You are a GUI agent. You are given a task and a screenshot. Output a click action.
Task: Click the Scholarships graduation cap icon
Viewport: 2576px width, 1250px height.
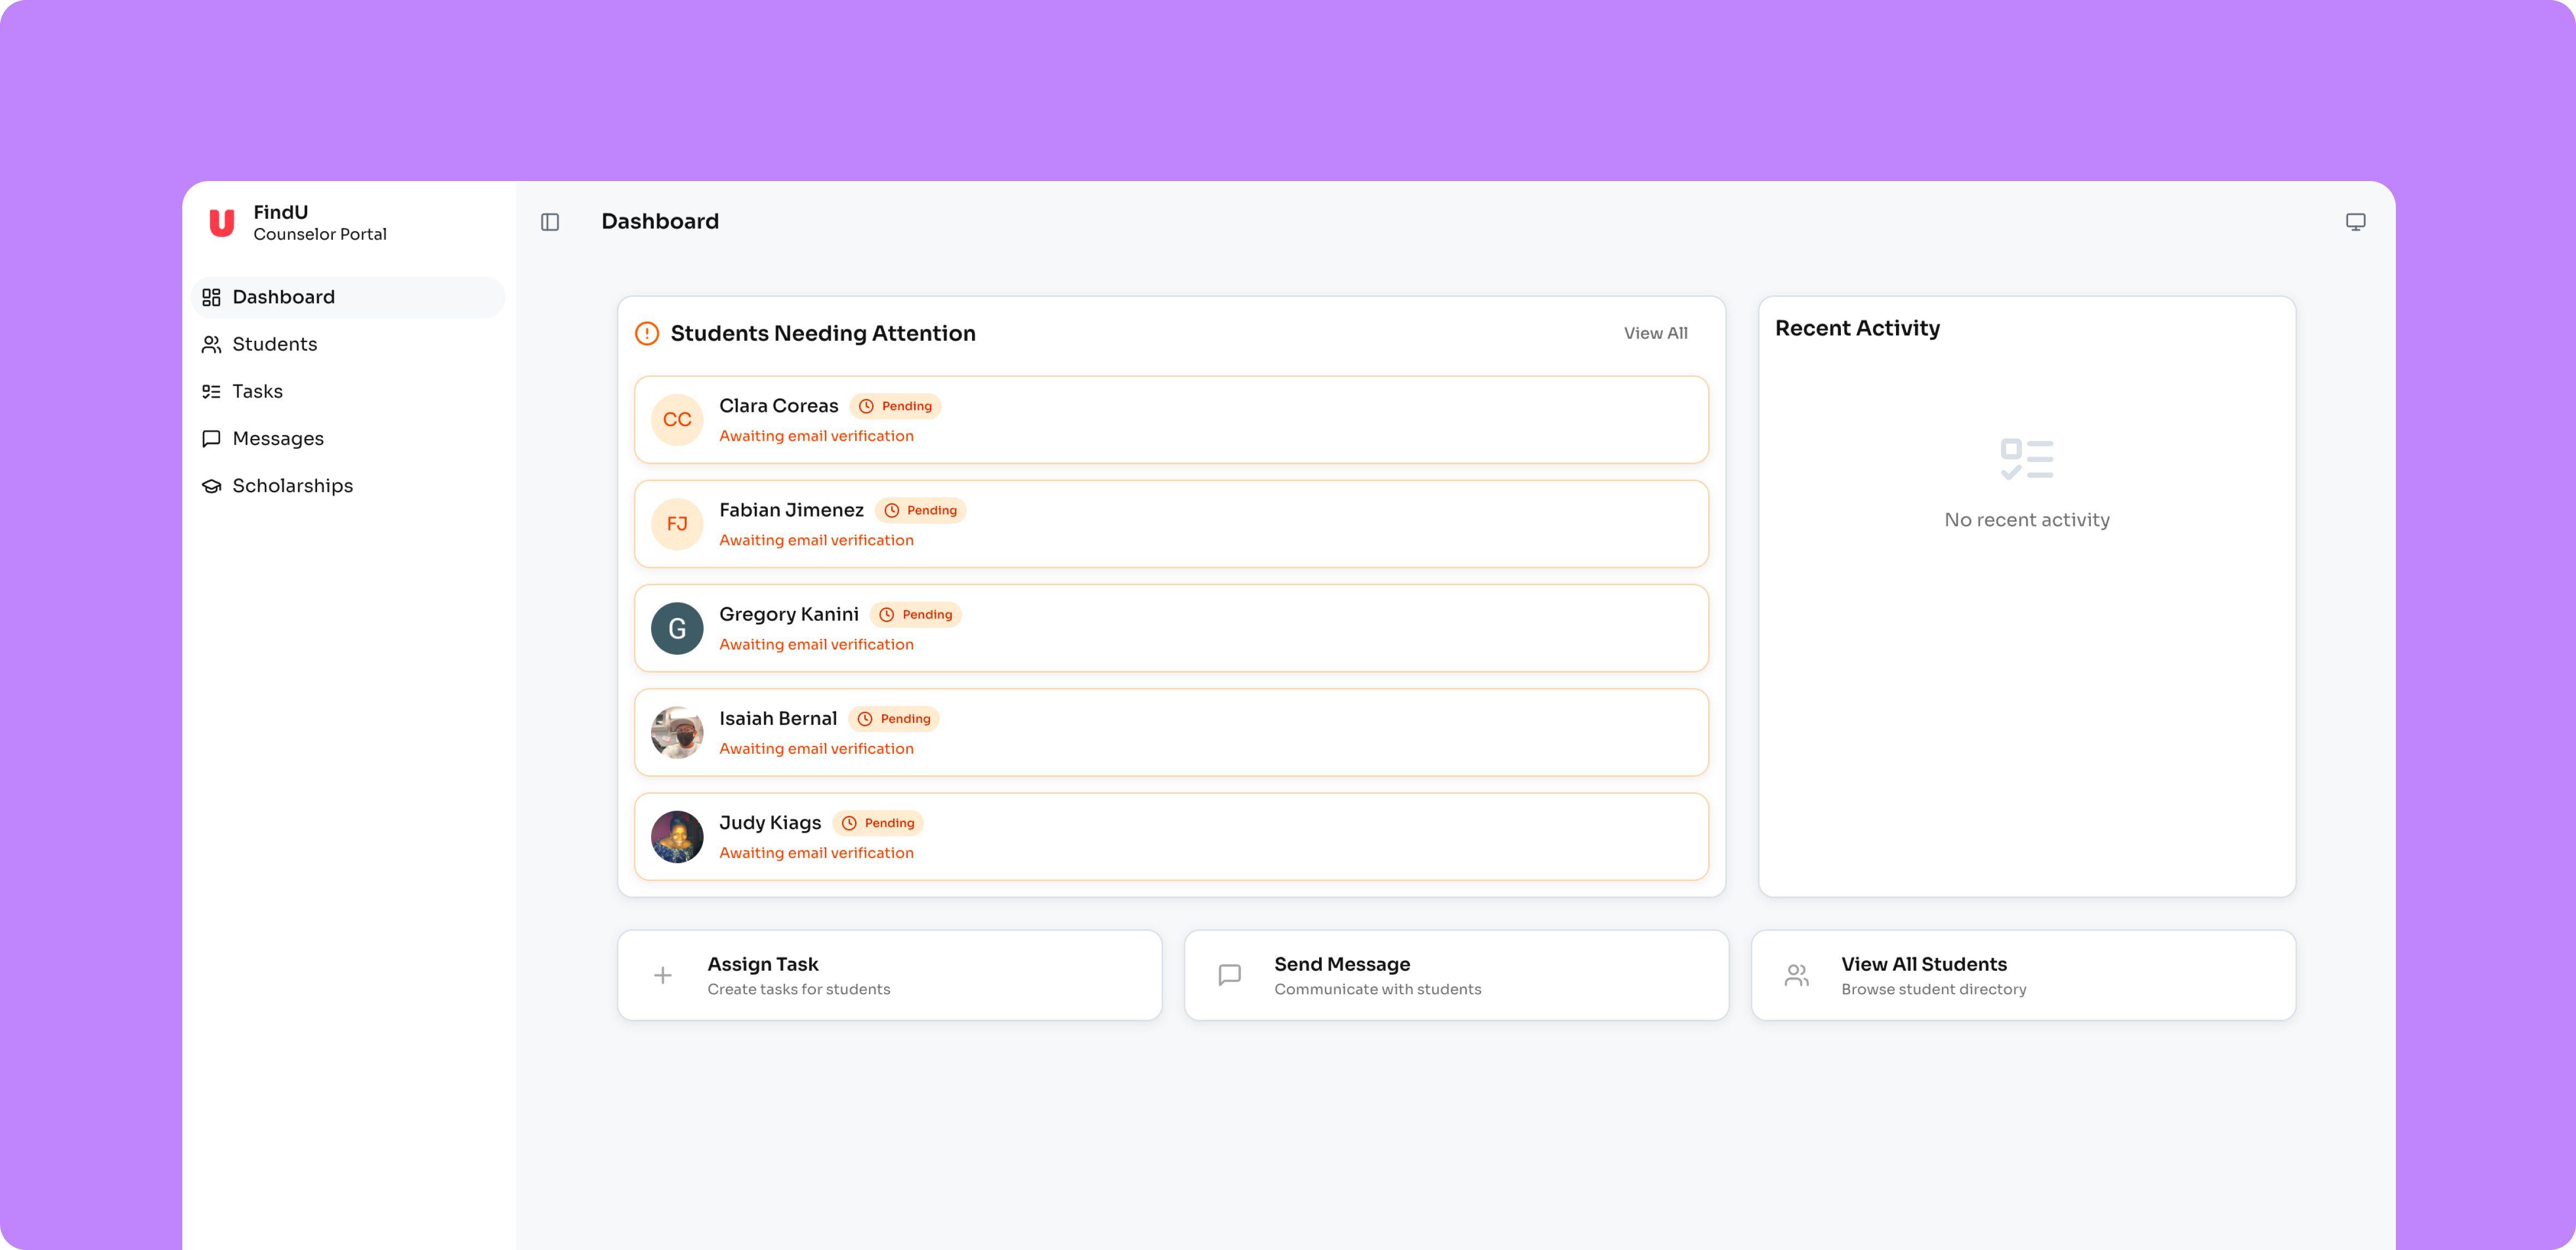point(211,485)
